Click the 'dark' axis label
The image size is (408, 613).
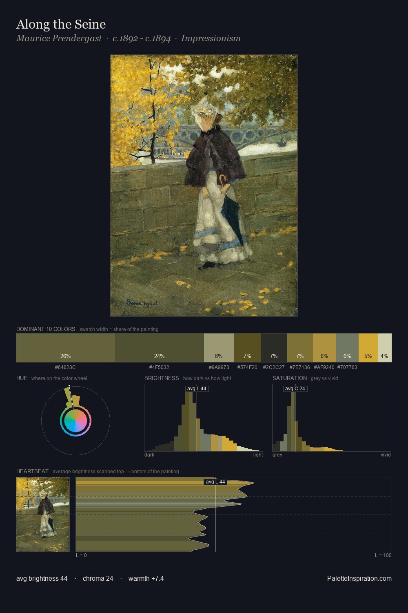coord(149,455)
